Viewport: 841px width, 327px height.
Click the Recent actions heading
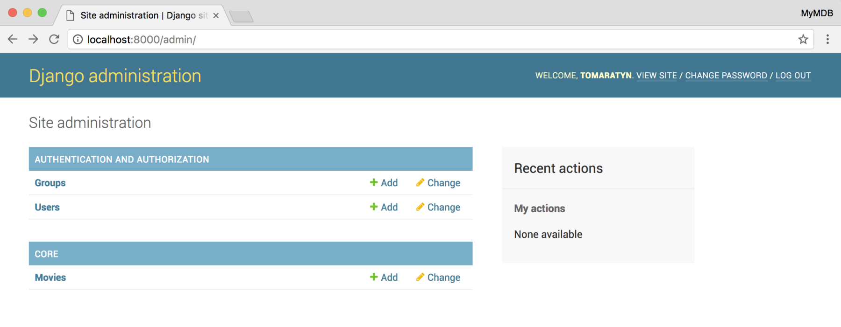[x=559, y=168]
